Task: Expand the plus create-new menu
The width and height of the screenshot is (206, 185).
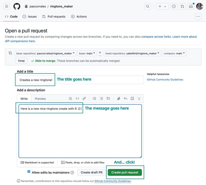Action: (162, 6)
